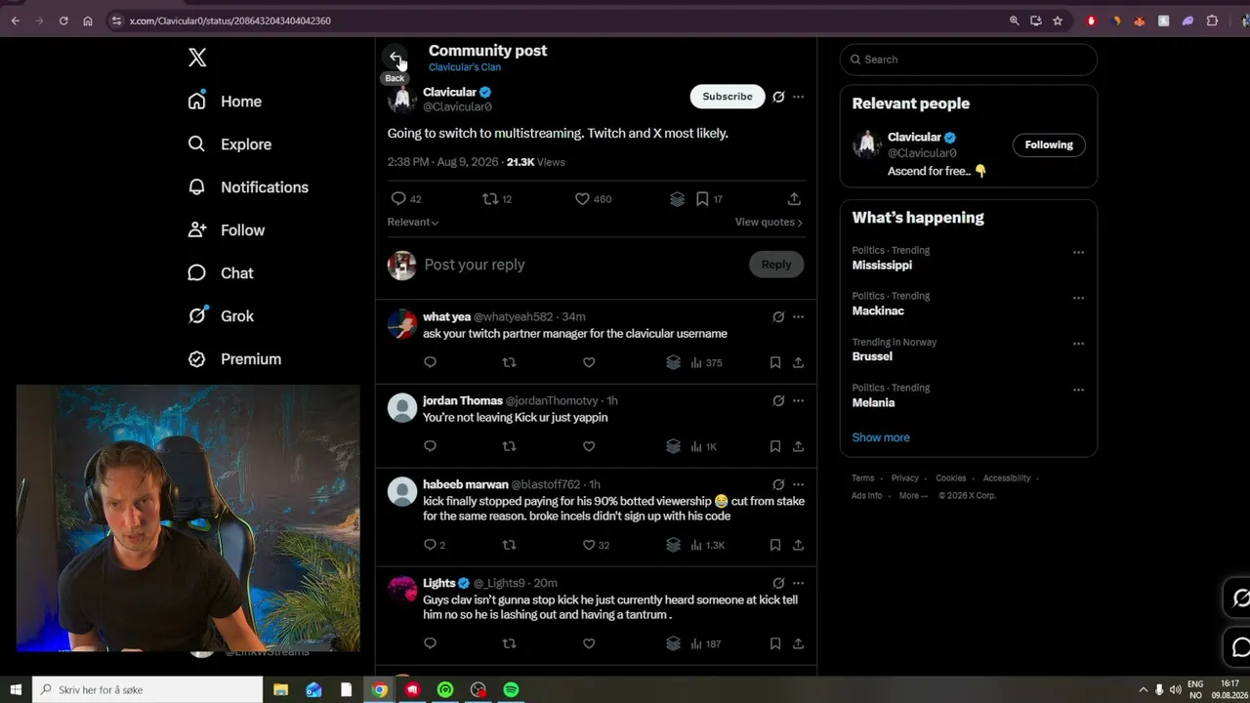Open Notifications in the sidebar

coord(248,187)
